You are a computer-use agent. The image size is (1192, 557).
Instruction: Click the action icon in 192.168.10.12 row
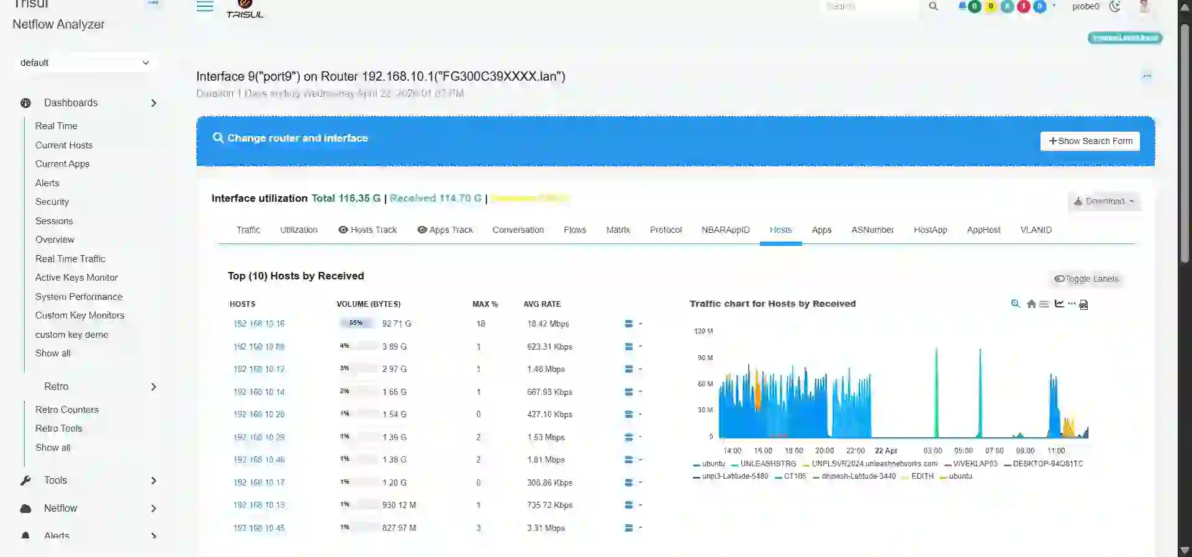[x=629, y=369]
